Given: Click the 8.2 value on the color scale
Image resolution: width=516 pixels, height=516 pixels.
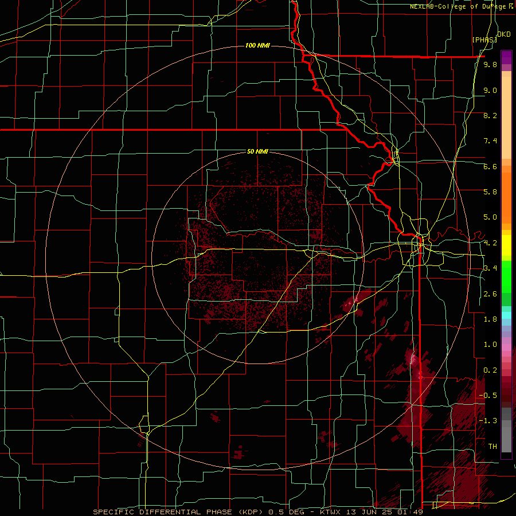Looking at the screenshot, I should tap(490, 115).
